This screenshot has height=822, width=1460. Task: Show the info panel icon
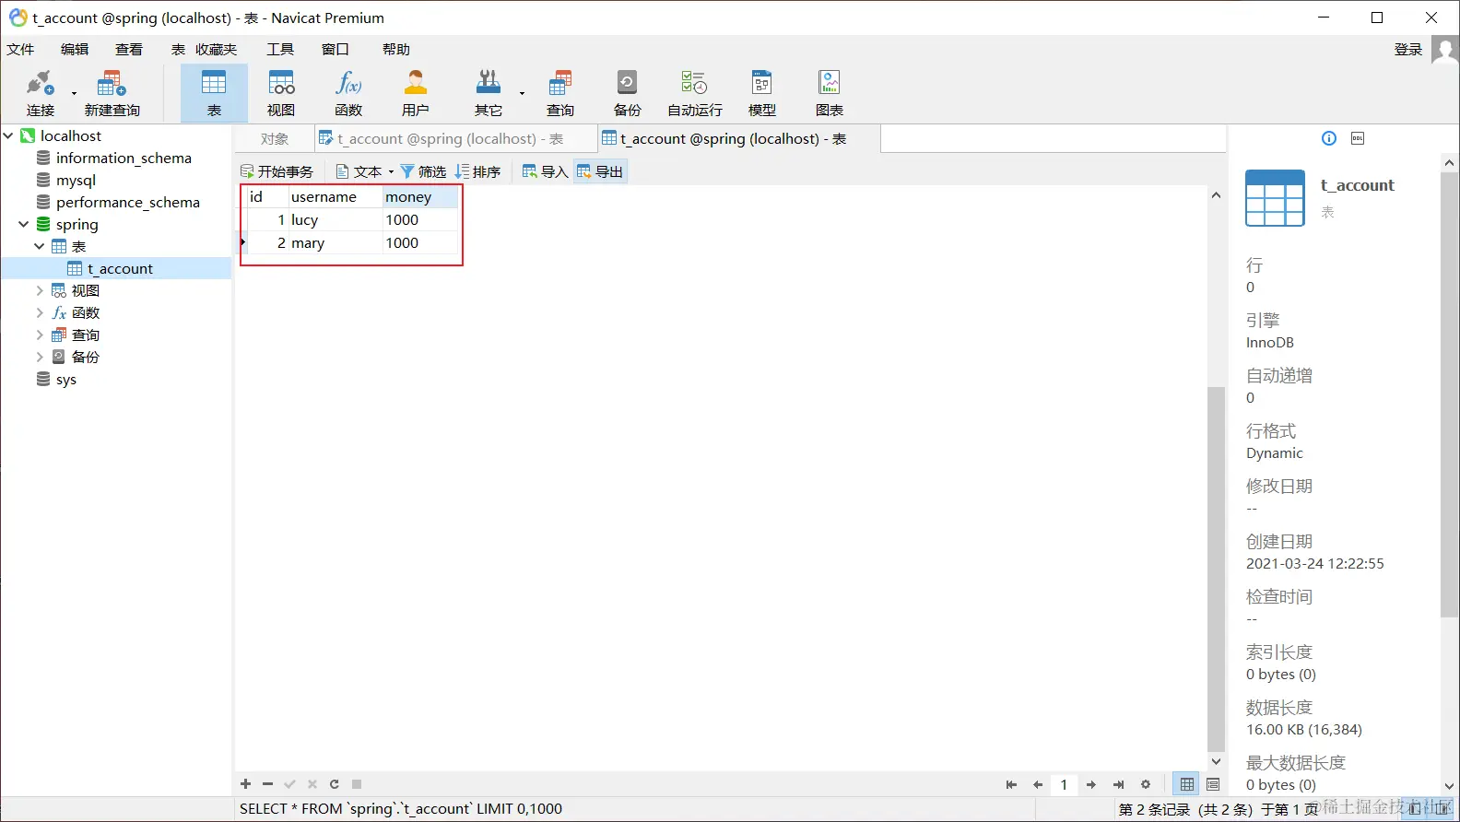[x=1329, y=138]
